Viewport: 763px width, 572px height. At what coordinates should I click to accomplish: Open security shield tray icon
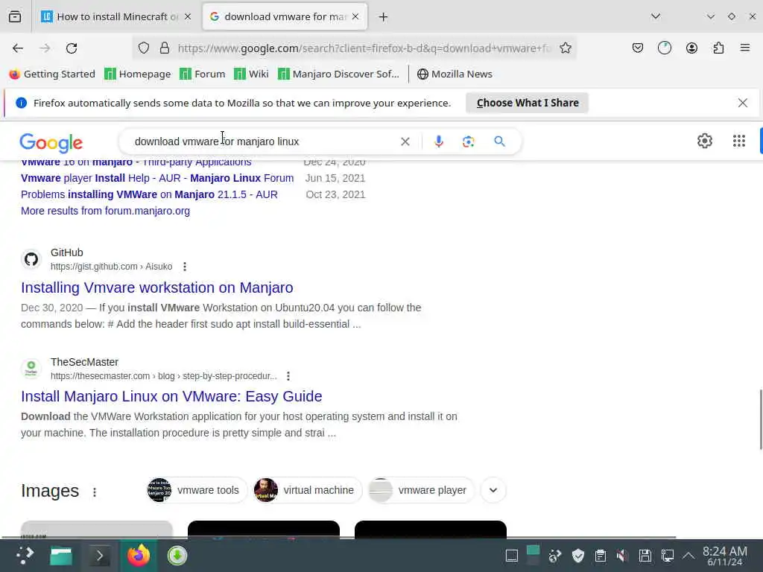(x=577, y=556)
